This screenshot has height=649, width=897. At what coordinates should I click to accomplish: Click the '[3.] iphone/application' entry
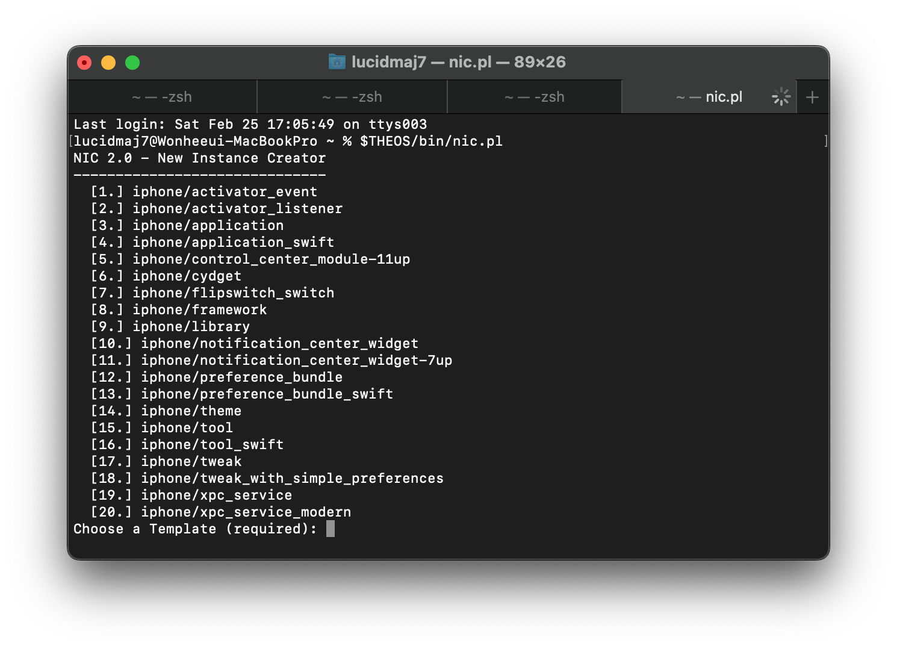click(187, 226)
